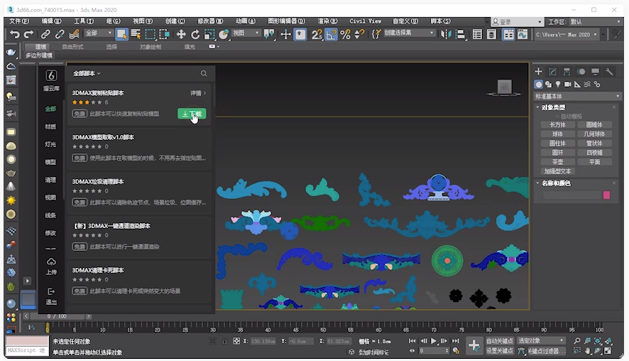Click the pink object color swatch

click(x=606, y=195)
